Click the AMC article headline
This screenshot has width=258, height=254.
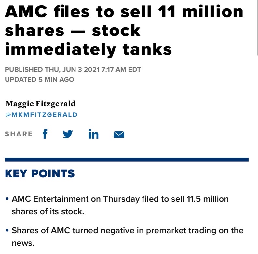pyautogui.click(x=124, y=31)
